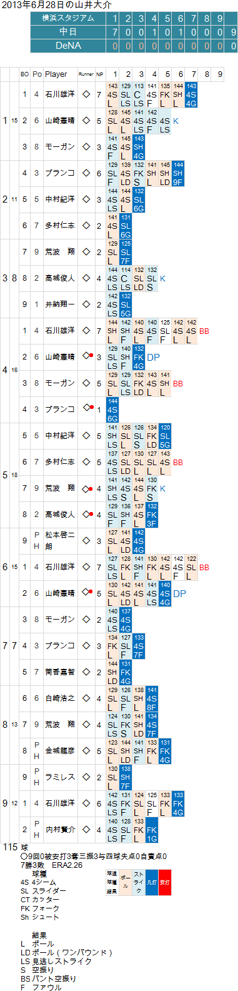This screenshot has height=991, width=238.
Task: Click the 145 SH 9F pitch cell
Action: (x=178, y=173)
